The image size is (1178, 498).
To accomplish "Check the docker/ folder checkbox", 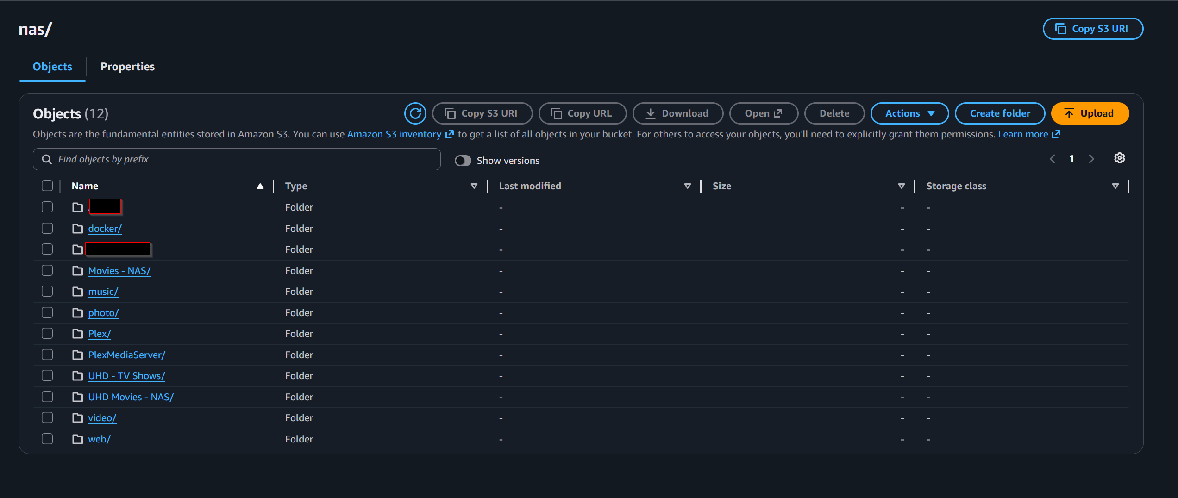I will click(47, 228).
